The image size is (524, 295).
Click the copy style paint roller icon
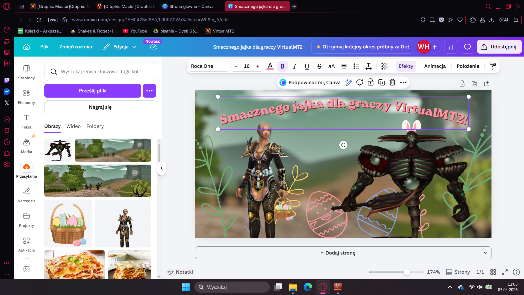493,66
